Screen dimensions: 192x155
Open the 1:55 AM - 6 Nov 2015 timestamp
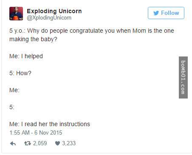pyautogui.click(x=36, y=132)
